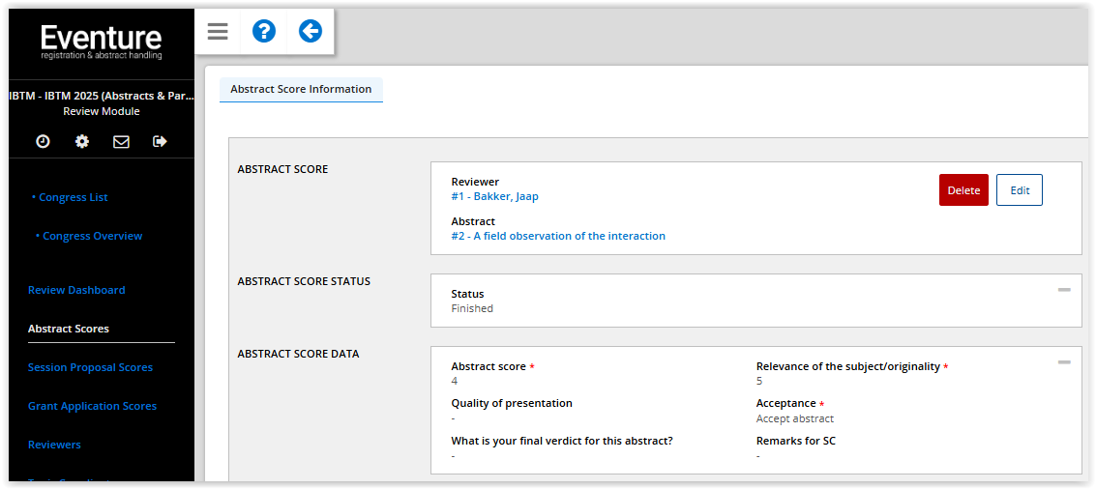Click the envelope mail icon
This screenshot has height=489, width=1096.
[121, 141]
